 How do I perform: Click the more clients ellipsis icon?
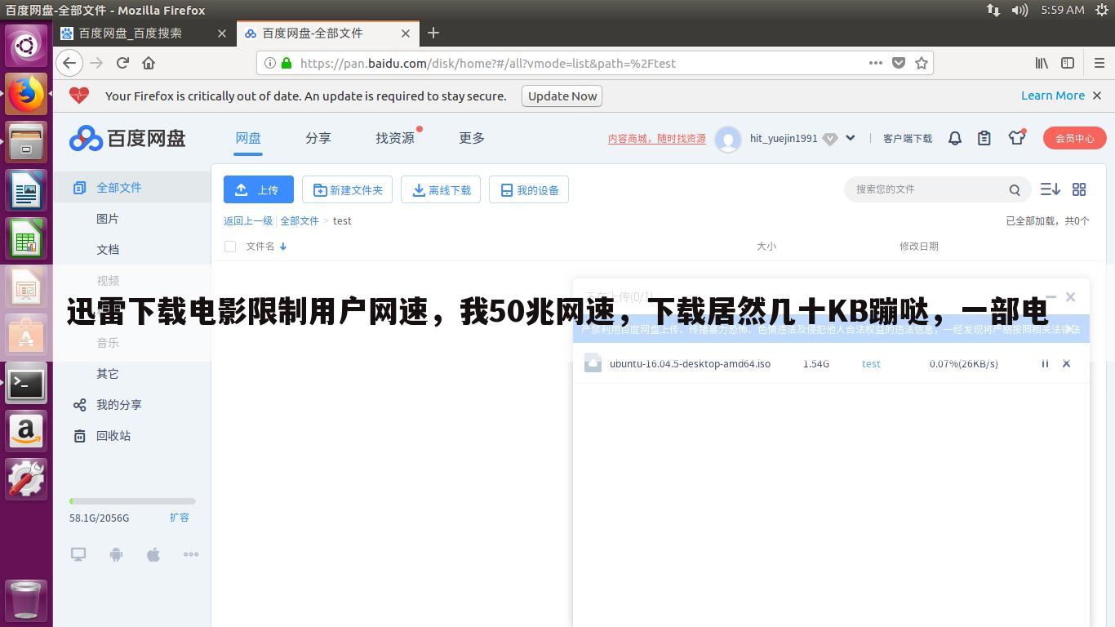coord(191,554)
